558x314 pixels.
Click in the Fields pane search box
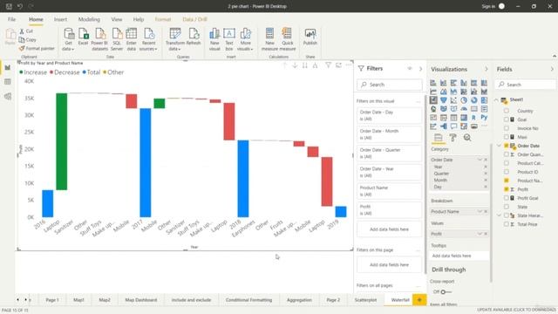(x=525, y=85)
